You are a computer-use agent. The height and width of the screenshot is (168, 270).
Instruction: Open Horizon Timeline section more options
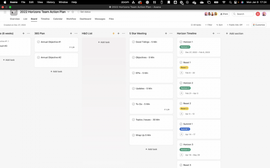click(x=219, y=34)
